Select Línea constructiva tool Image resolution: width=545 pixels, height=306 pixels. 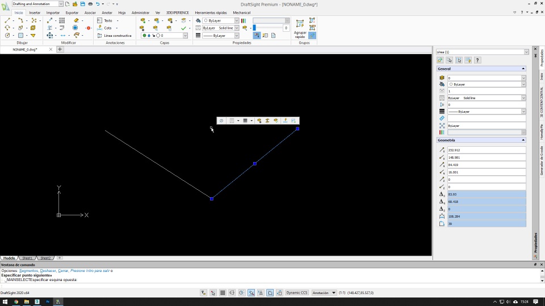point(114,35)
